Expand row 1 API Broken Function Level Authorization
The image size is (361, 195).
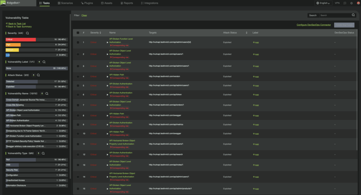point(108,42)
